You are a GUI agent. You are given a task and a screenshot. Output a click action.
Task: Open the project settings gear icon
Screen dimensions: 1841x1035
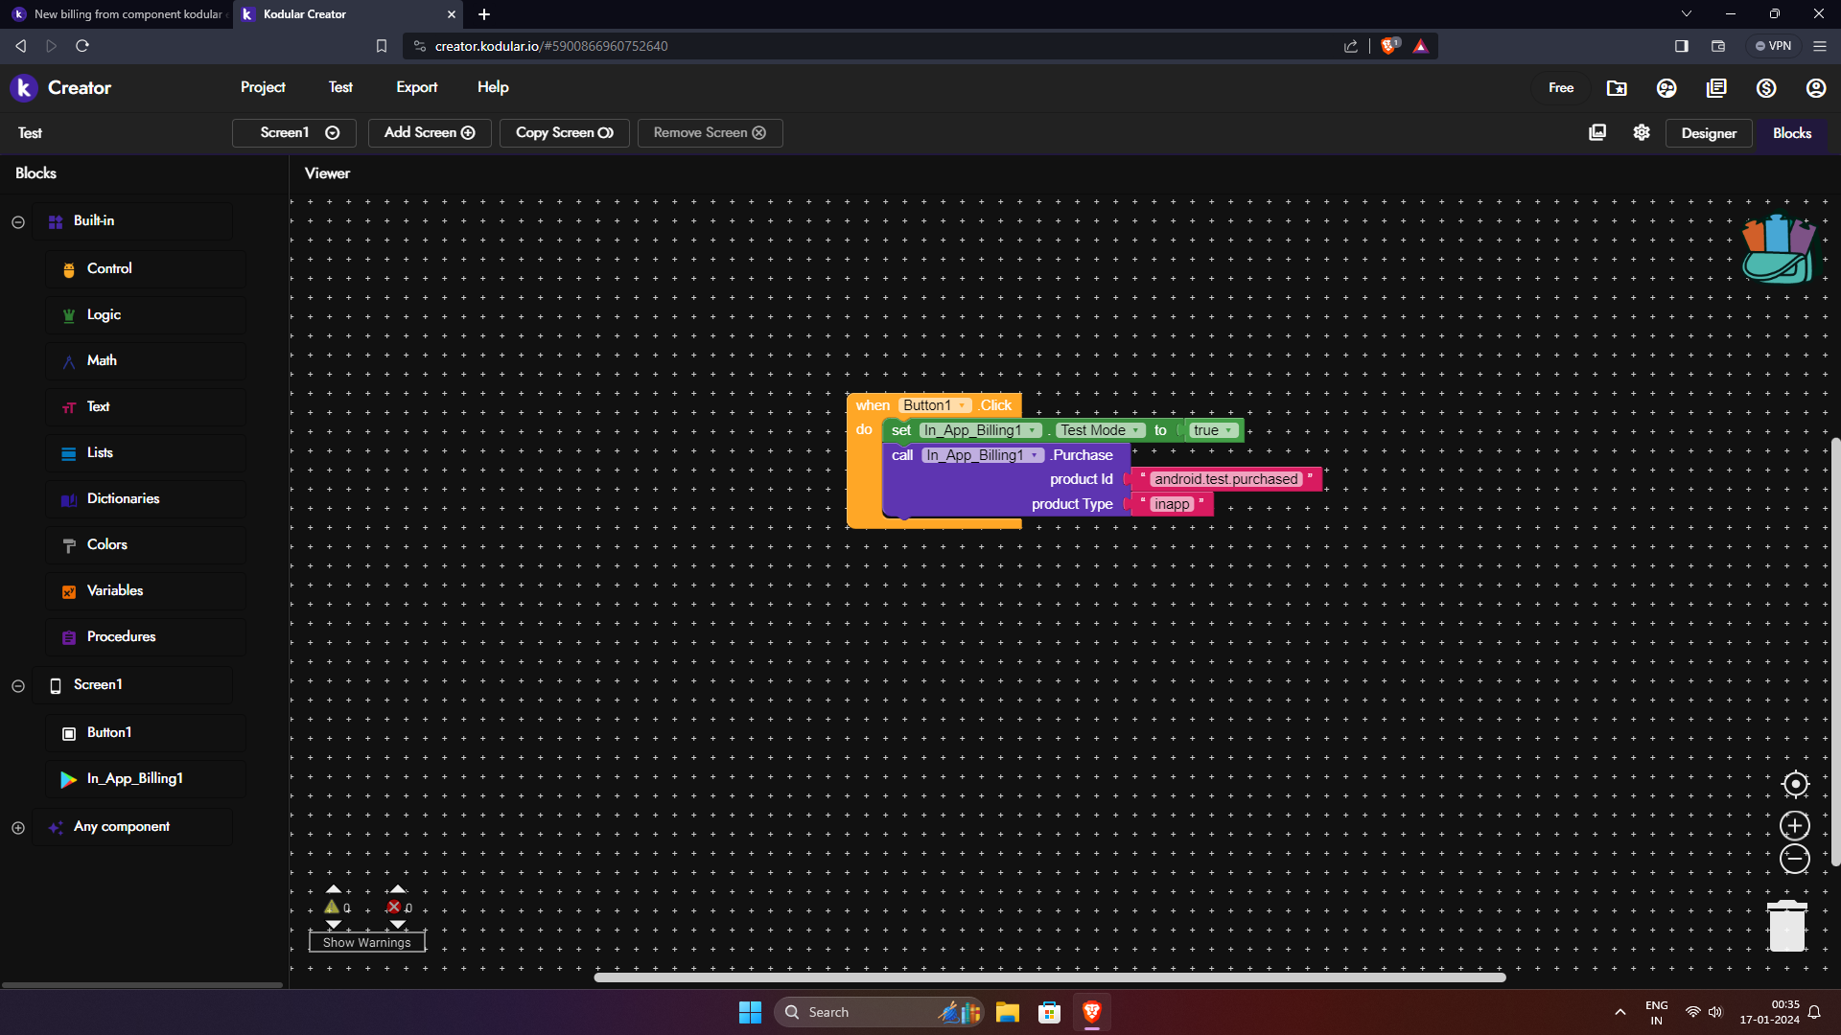[1642, 132]
